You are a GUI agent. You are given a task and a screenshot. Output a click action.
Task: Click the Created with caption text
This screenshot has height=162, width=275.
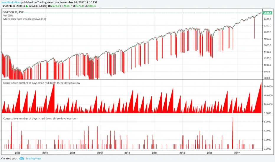[x=9, y=158]
